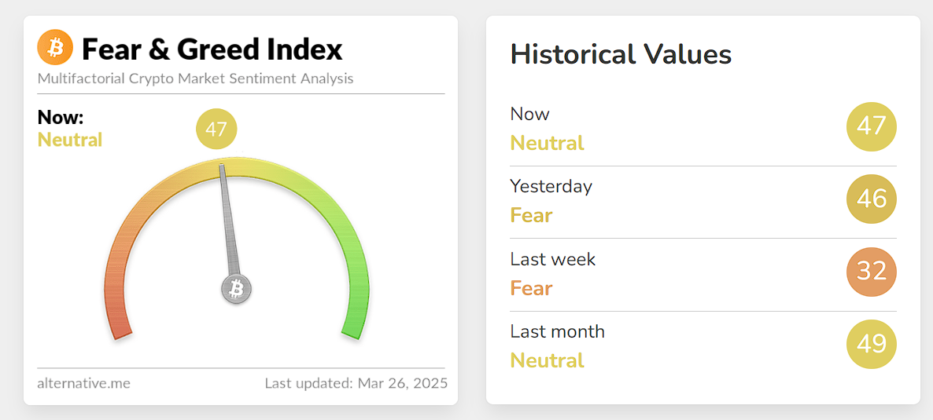The height and width of the screenshot is (420, 933).
Task: Select the Last week row label
Action: 552,259
